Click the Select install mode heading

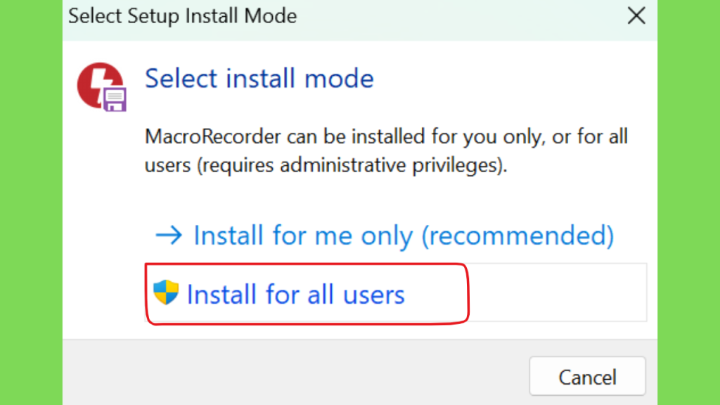259,79
